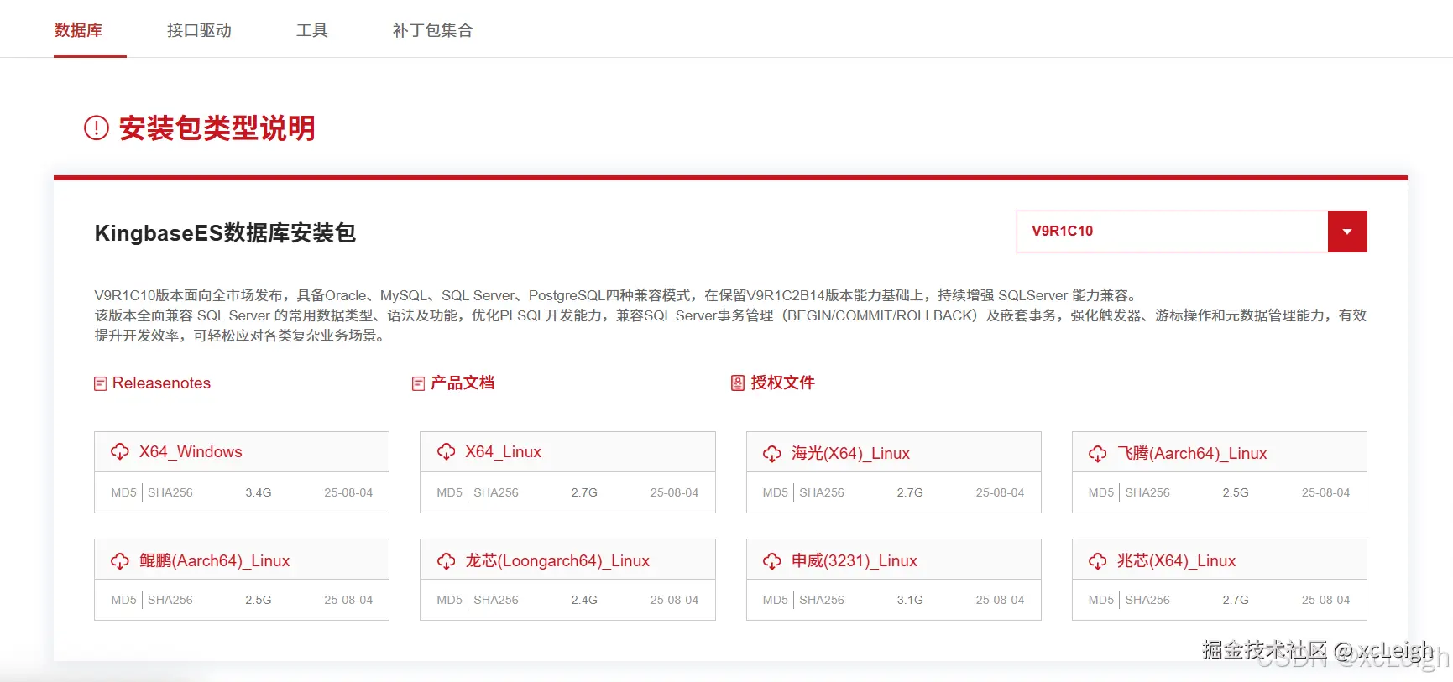Image resolution: width=1453 pixels, height=682 pixels.
Task: Click the 25-08-04 date of 兆芯(X64)_Linux
Action: tap(1325, 600)
